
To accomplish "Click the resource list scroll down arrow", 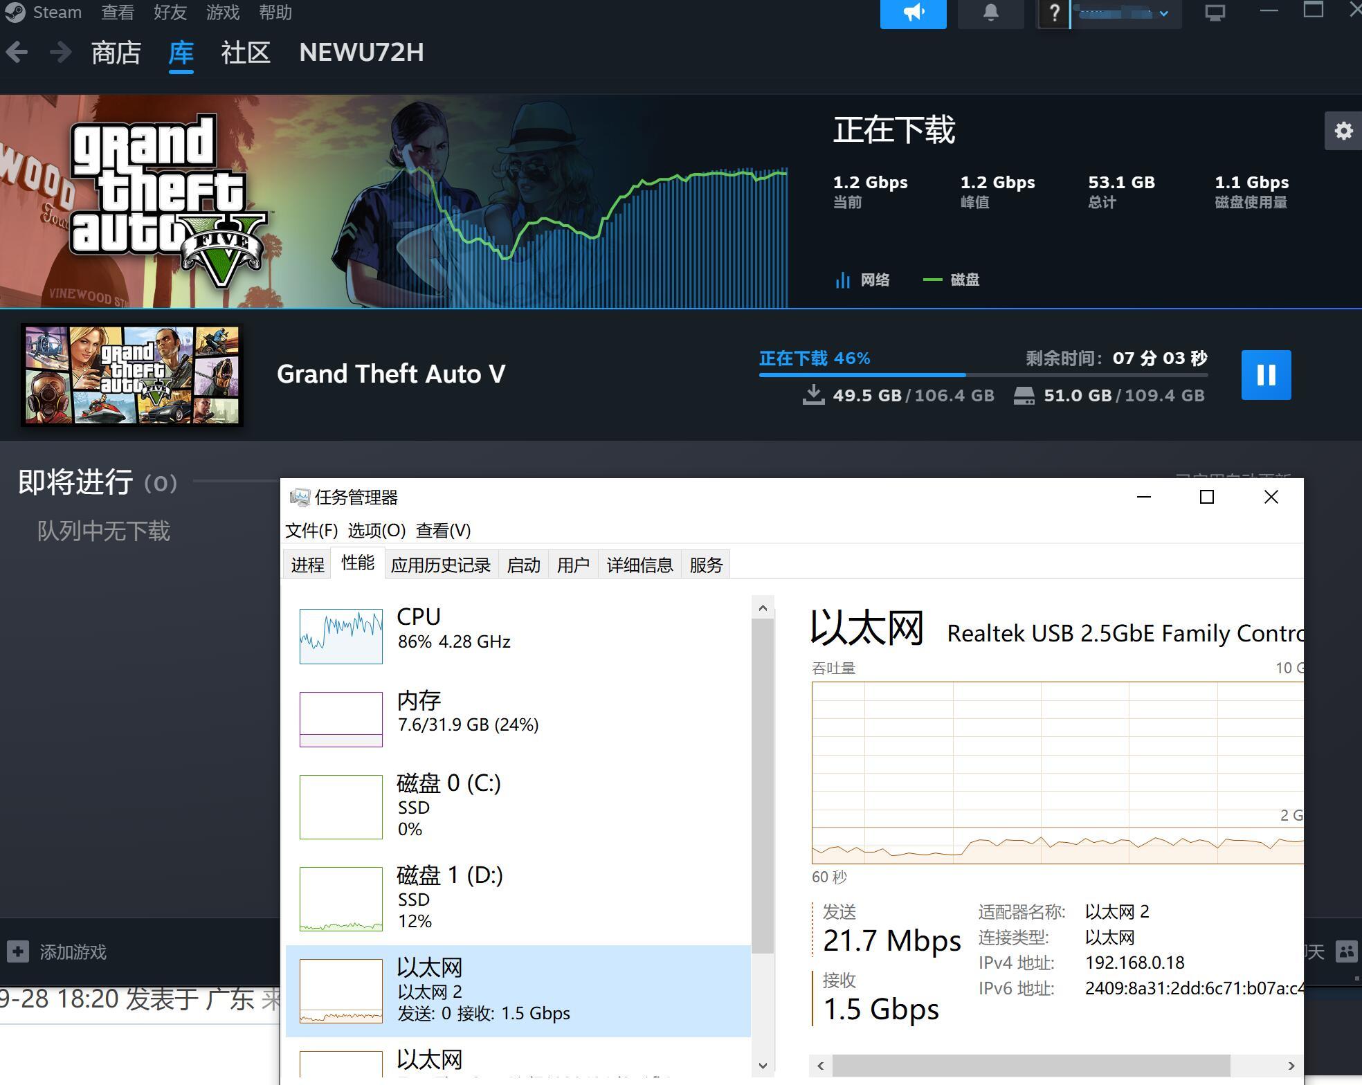I will click(763, 1066).
